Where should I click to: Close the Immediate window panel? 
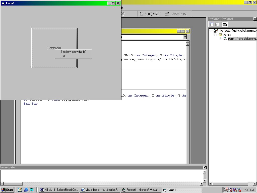click(205, 167)
